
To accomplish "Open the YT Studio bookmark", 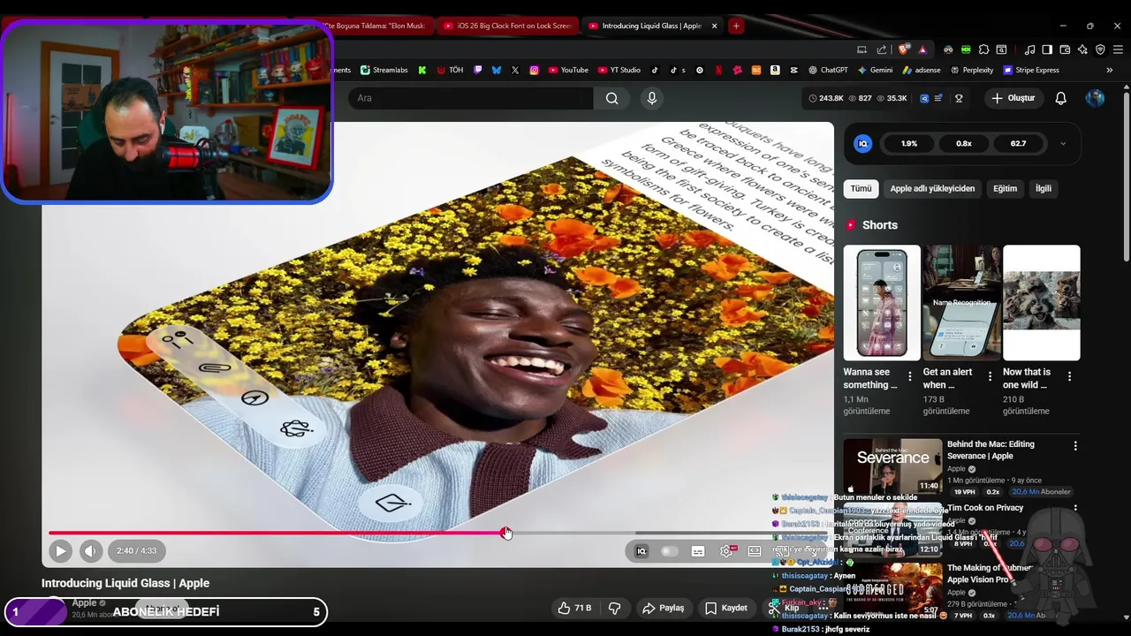I will point(619,70).
